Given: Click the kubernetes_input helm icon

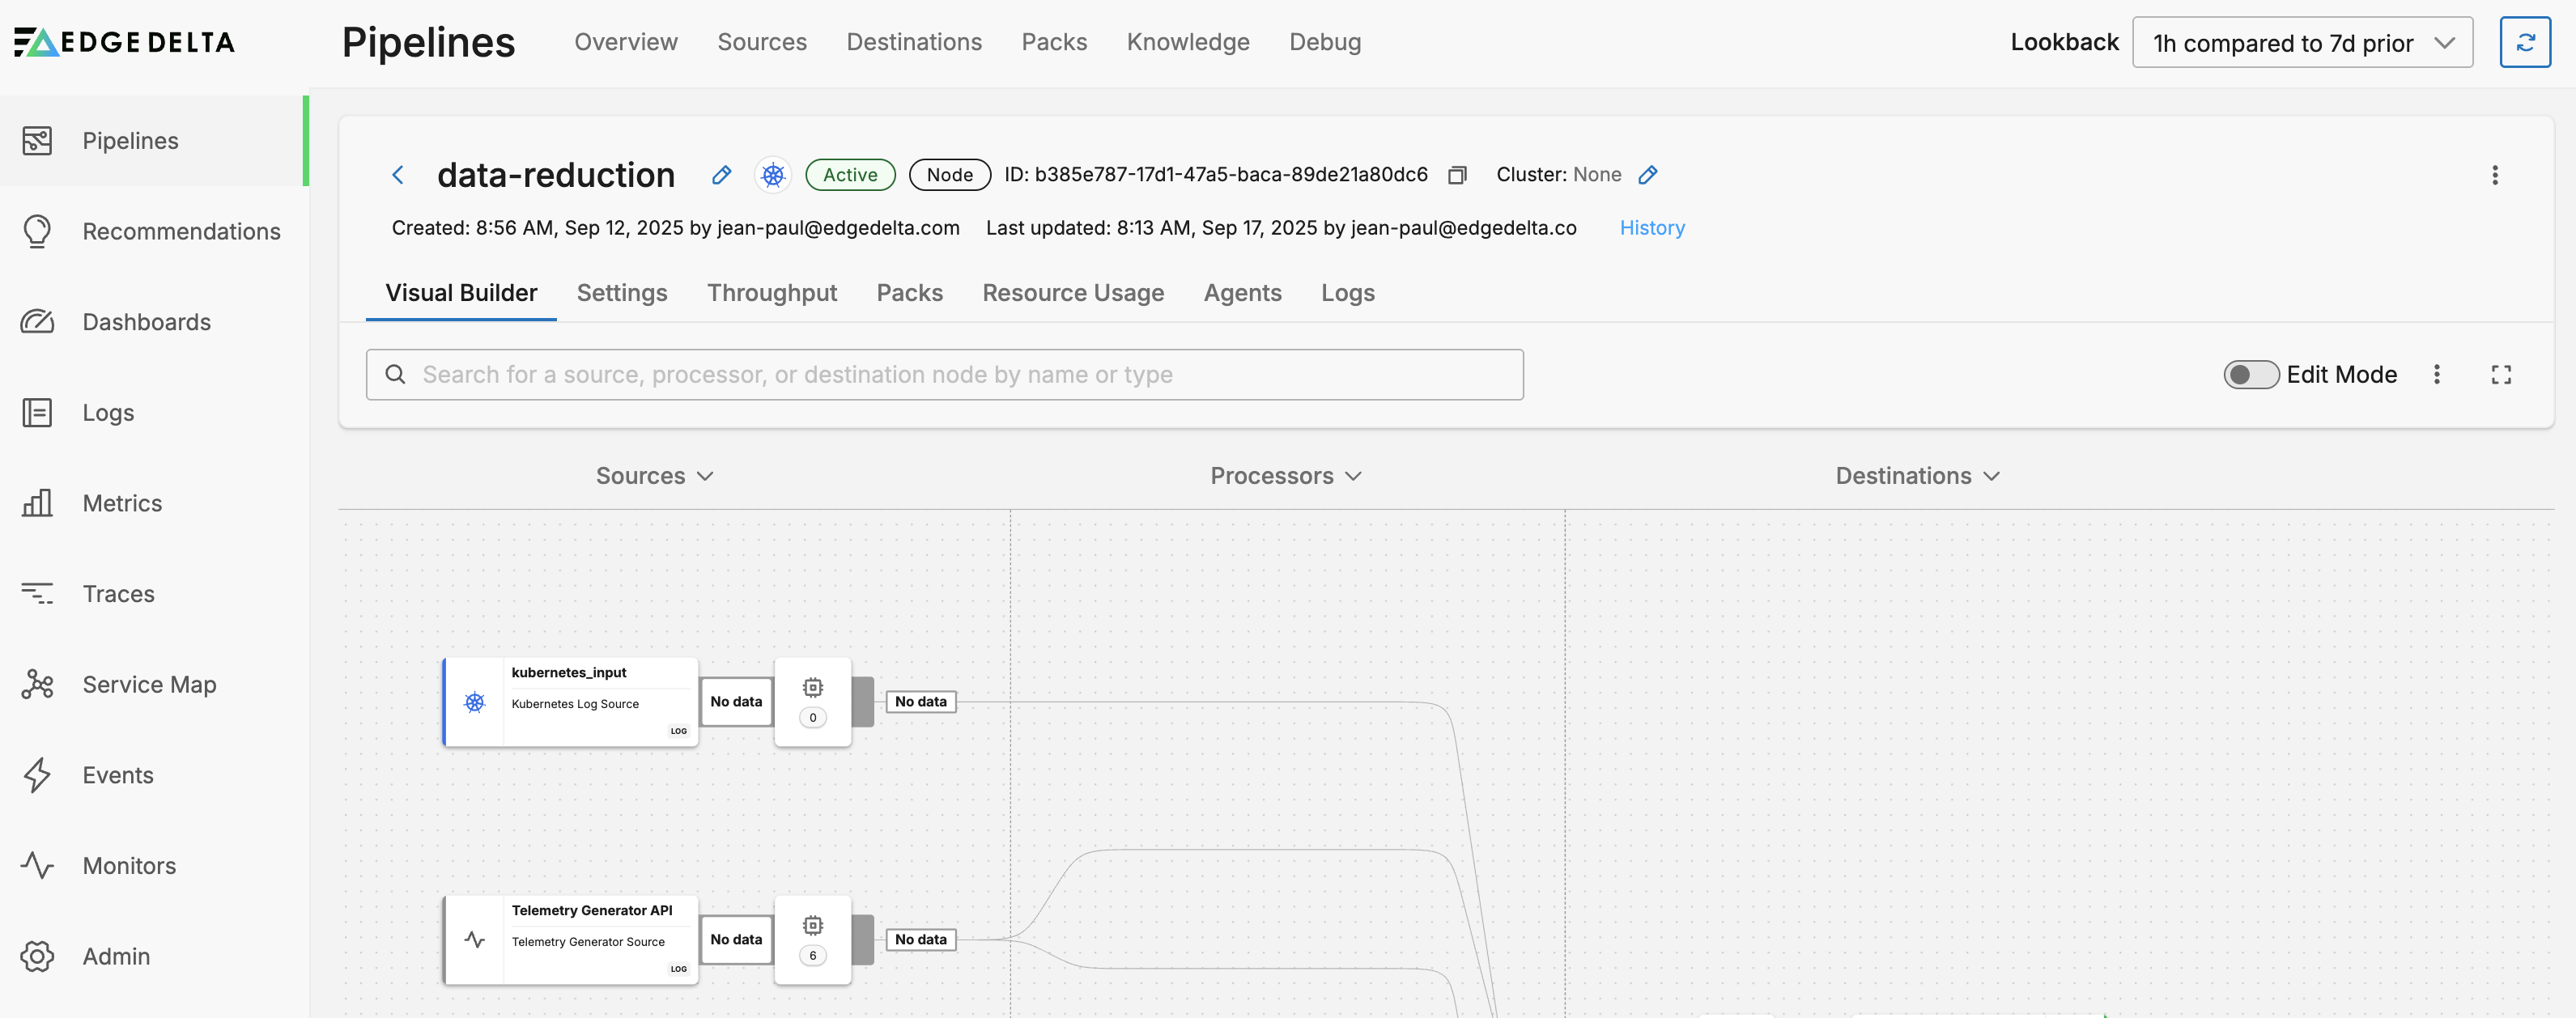Looking at the screenshot, I should 475,702.
